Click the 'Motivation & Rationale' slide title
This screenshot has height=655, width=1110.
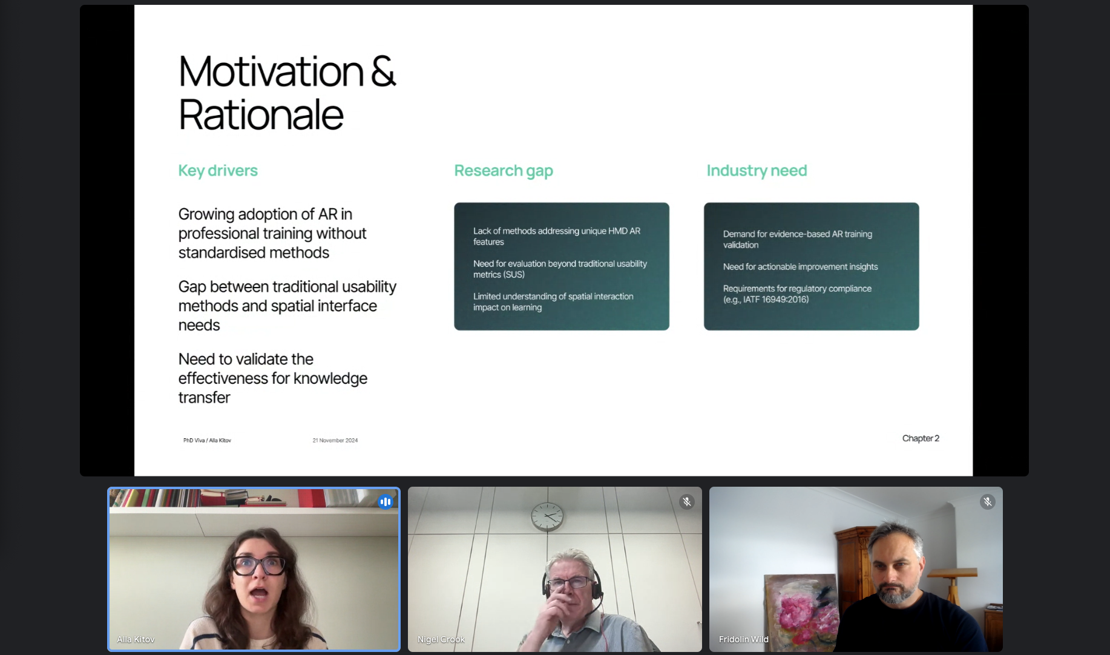pyautogui.click(x=287, y=93)
